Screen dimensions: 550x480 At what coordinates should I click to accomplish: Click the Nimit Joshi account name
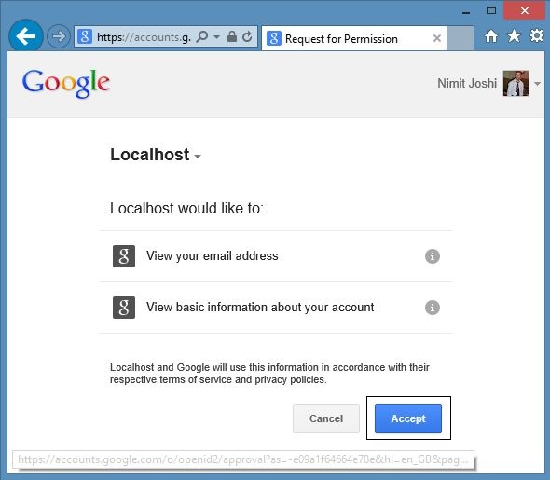[467, 84]
